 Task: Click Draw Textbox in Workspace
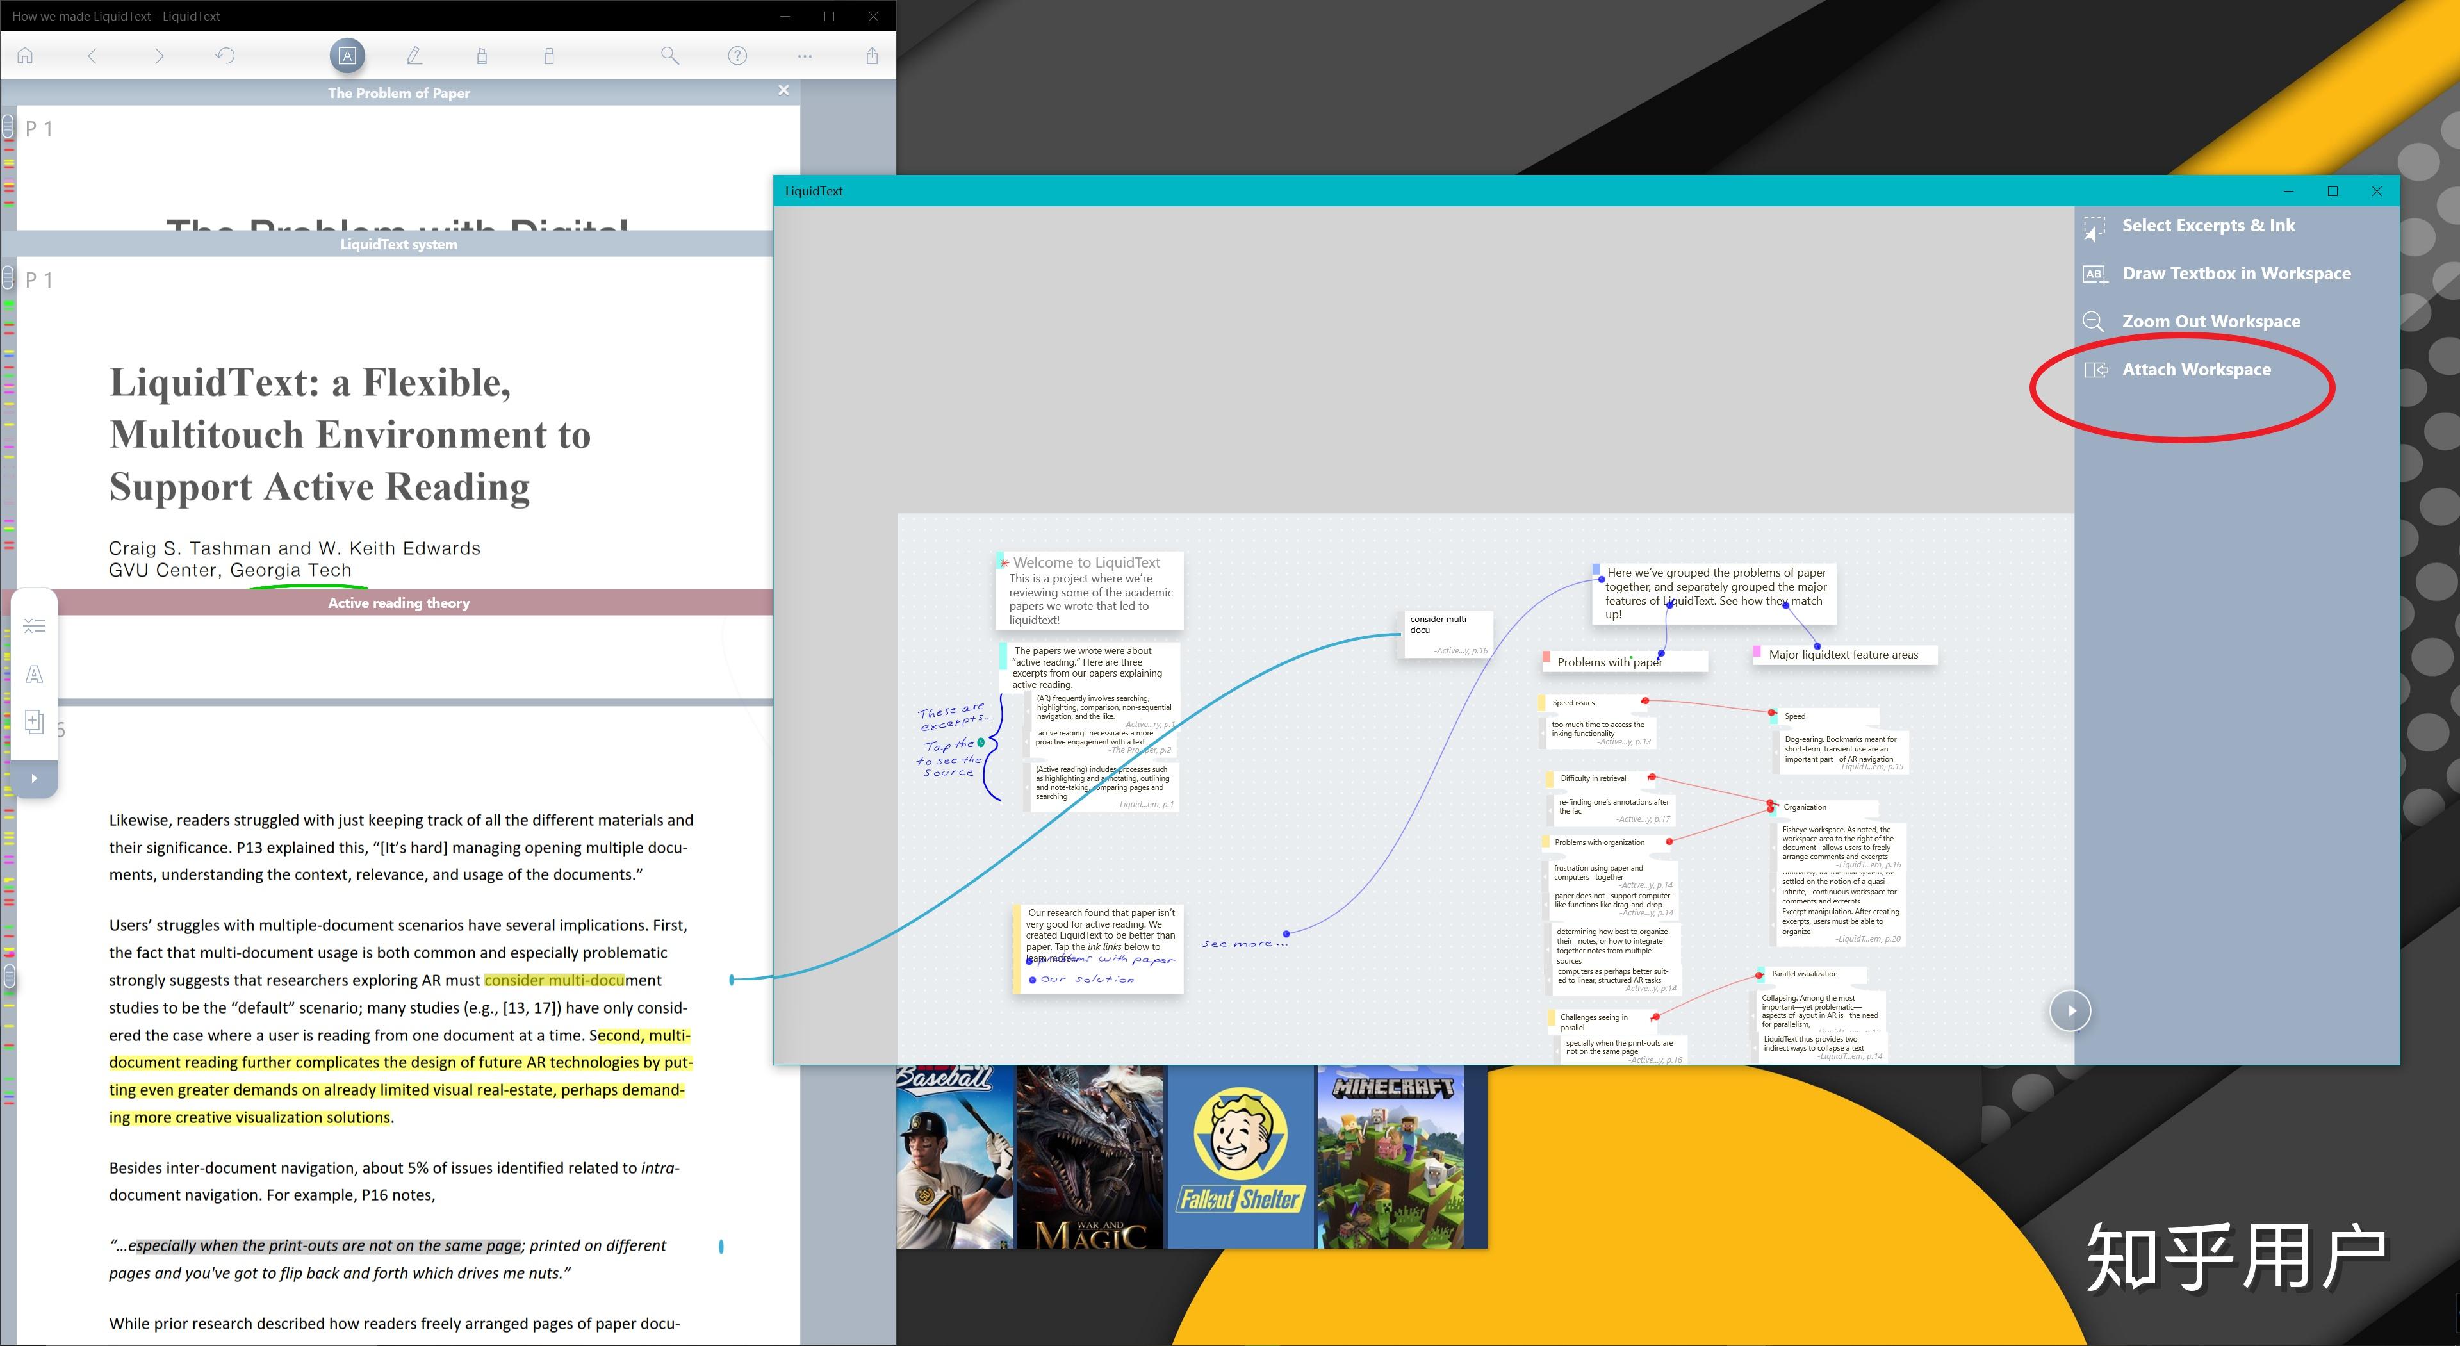(2236, 273)
